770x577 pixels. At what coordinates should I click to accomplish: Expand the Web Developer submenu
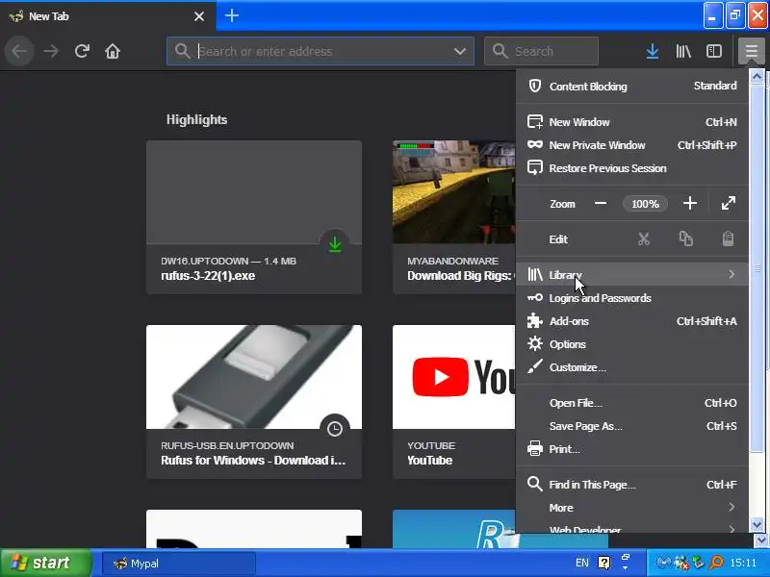tap(632, 527)
